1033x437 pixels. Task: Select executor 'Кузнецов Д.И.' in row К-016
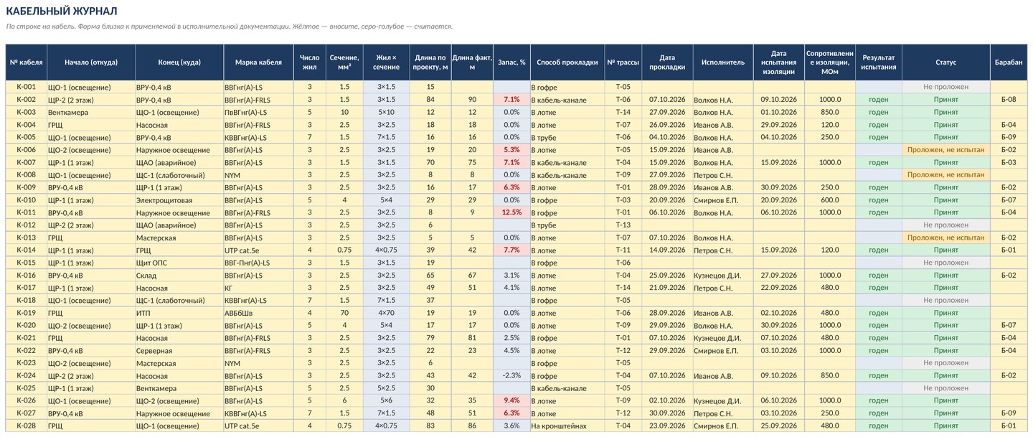[x=723, y=276]
